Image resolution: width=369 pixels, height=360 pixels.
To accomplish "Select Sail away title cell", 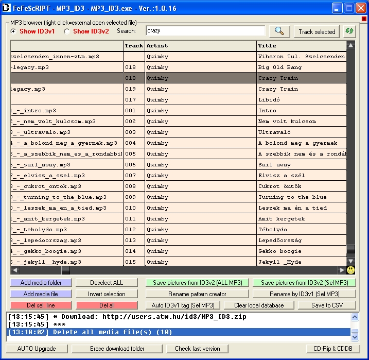I will tap(302, 165).
